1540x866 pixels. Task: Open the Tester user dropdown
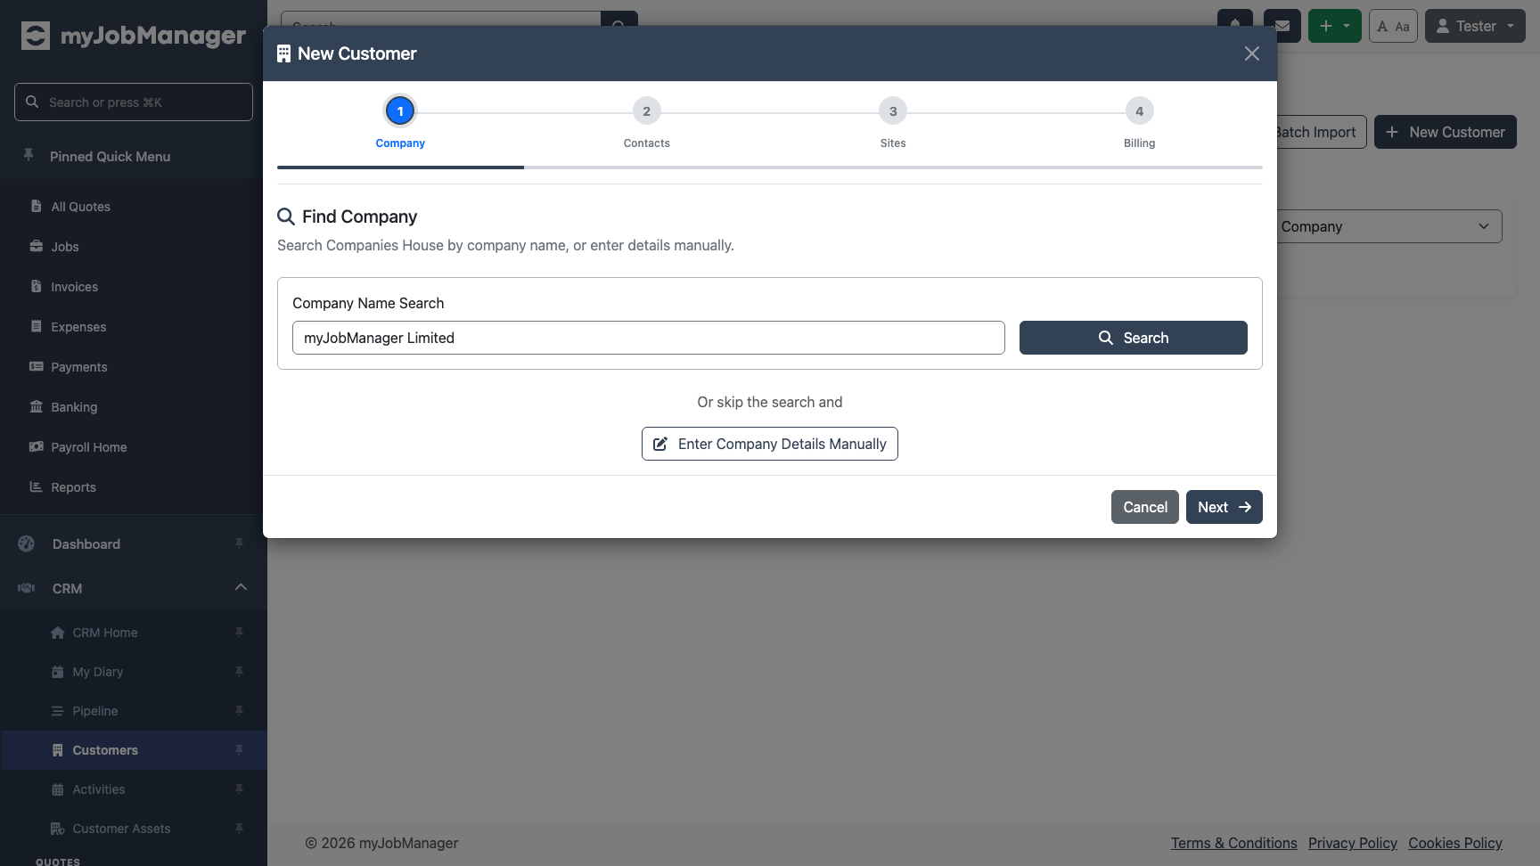[1475, 26]
